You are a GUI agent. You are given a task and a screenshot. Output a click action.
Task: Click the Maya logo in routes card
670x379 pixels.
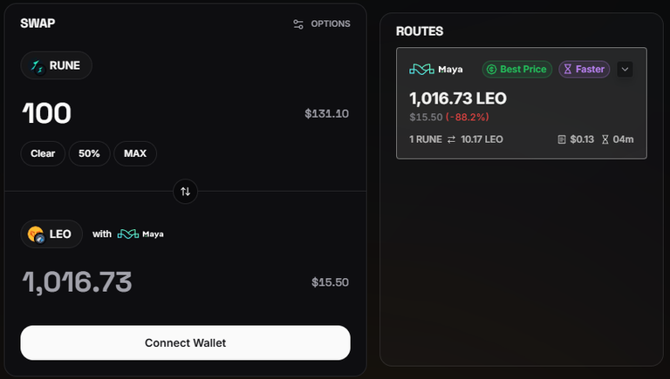tap(436, 69)
